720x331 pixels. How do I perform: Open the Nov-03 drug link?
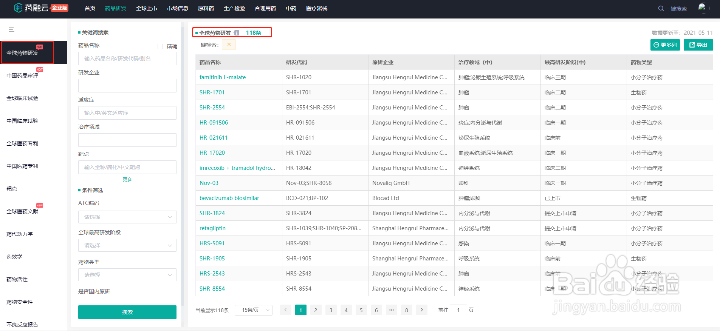[x=209, y=183]
